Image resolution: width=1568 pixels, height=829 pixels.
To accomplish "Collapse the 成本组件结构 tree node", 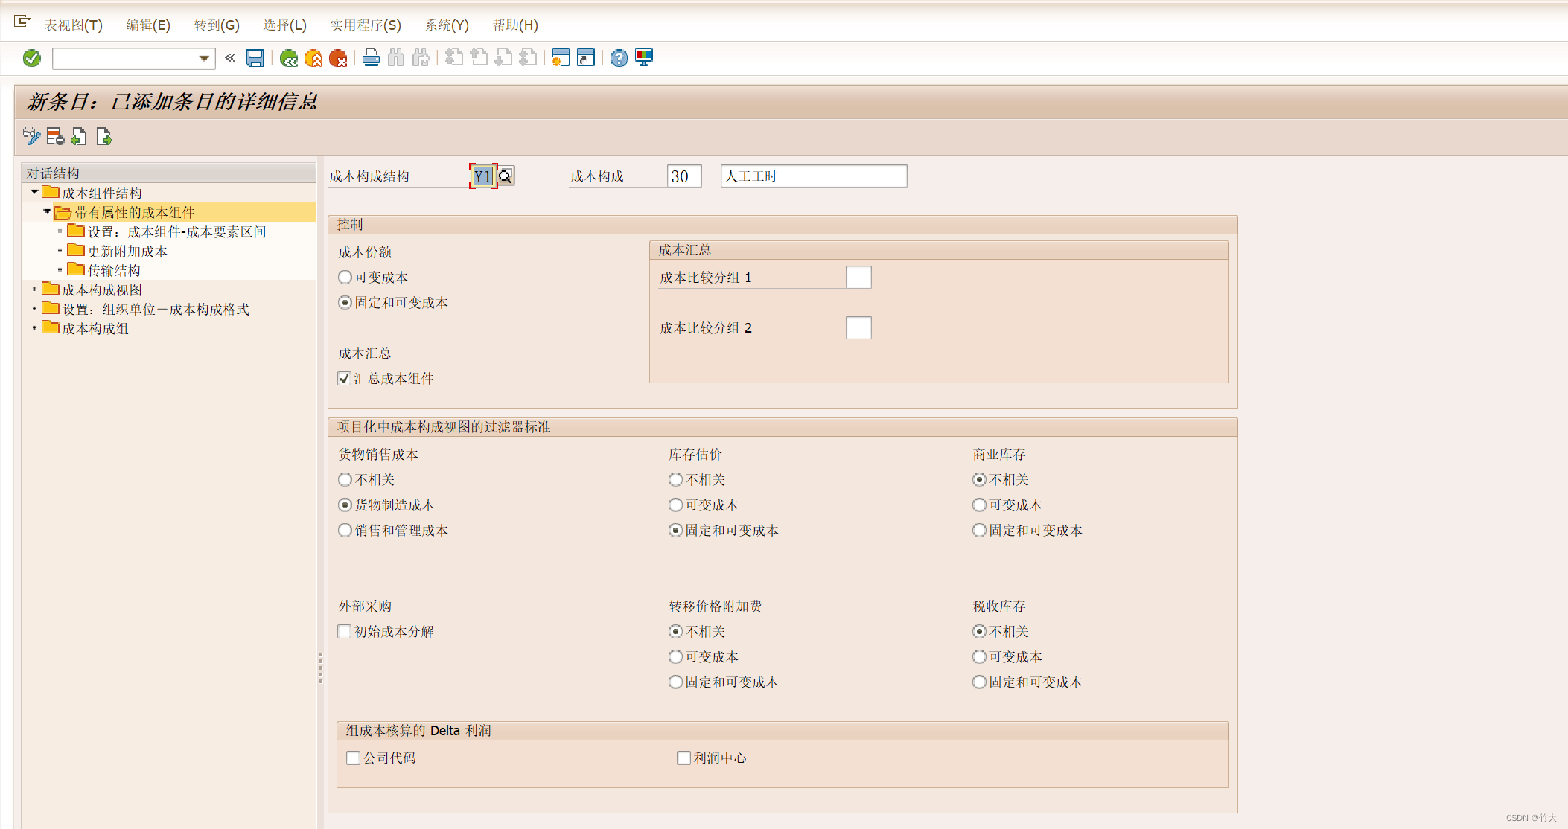I will pos(34,192).
